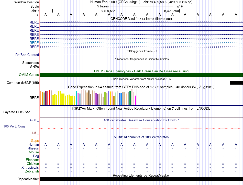This screenshot has width=243, height=185.
Task: Click the Layered H3K27Ac track label
Action: pyautogui.click(x=17, y=112)
